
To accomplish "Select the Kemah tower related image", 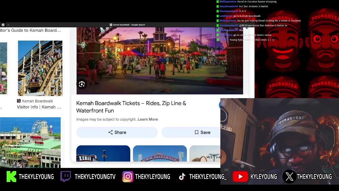I will pyautogui.click(x=103, y=153).
